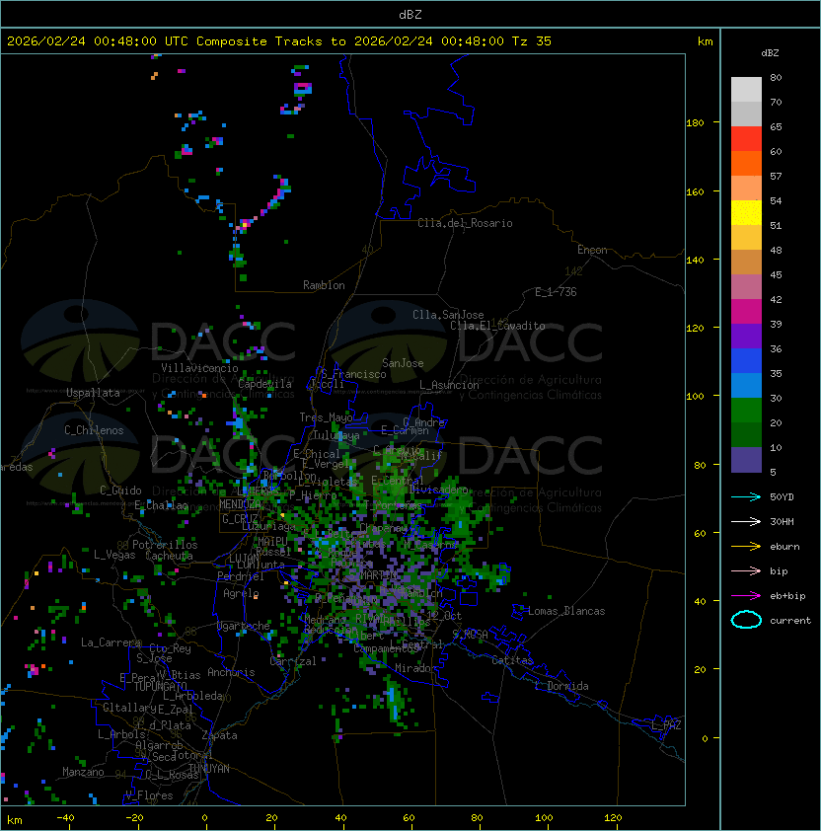Click the 'Cacheuta' map label
This screenshot has height=831, width=821.
pyautogui.click(x=169, y=556)
